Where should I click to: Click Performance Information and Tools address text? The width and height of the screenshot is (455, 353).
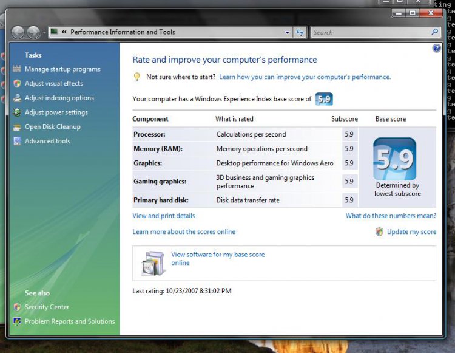pos(123,32)
